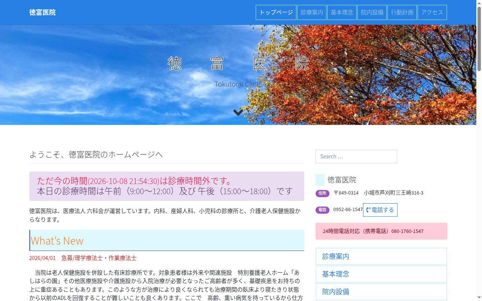Click the 徳富医院 site title in header

43,12
